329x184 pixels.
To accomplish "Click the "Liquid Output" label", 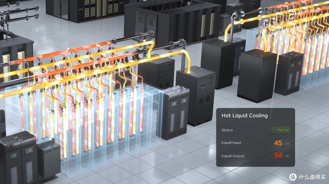I will 233,156.
